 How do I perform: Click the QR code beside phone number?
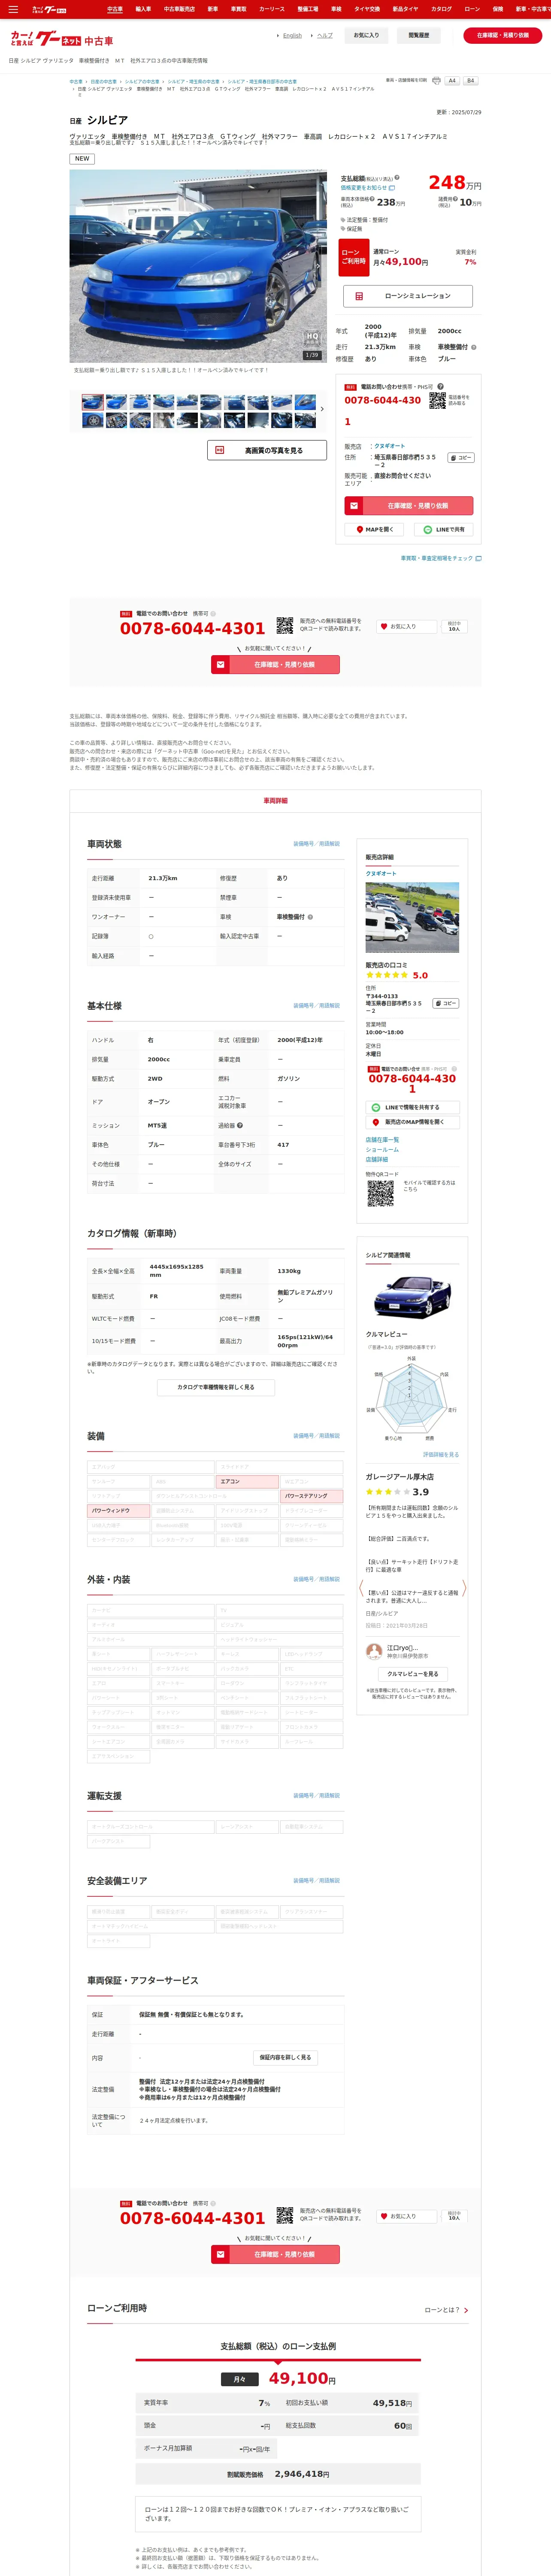tap(438, 400)
